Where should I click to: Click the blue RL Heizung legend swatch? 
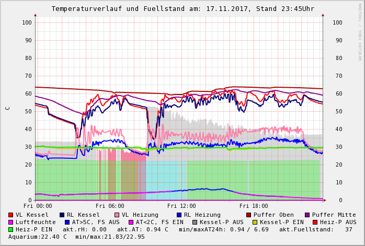point(179,215)
